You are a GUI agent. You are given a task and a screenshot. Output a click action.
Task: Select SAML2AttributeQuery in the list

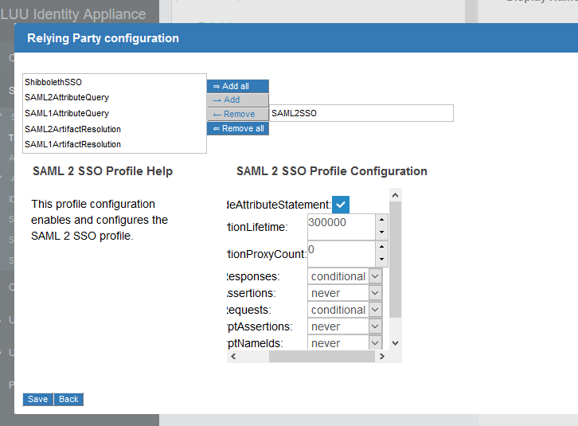pyautogui.click(x=67, y=97)
